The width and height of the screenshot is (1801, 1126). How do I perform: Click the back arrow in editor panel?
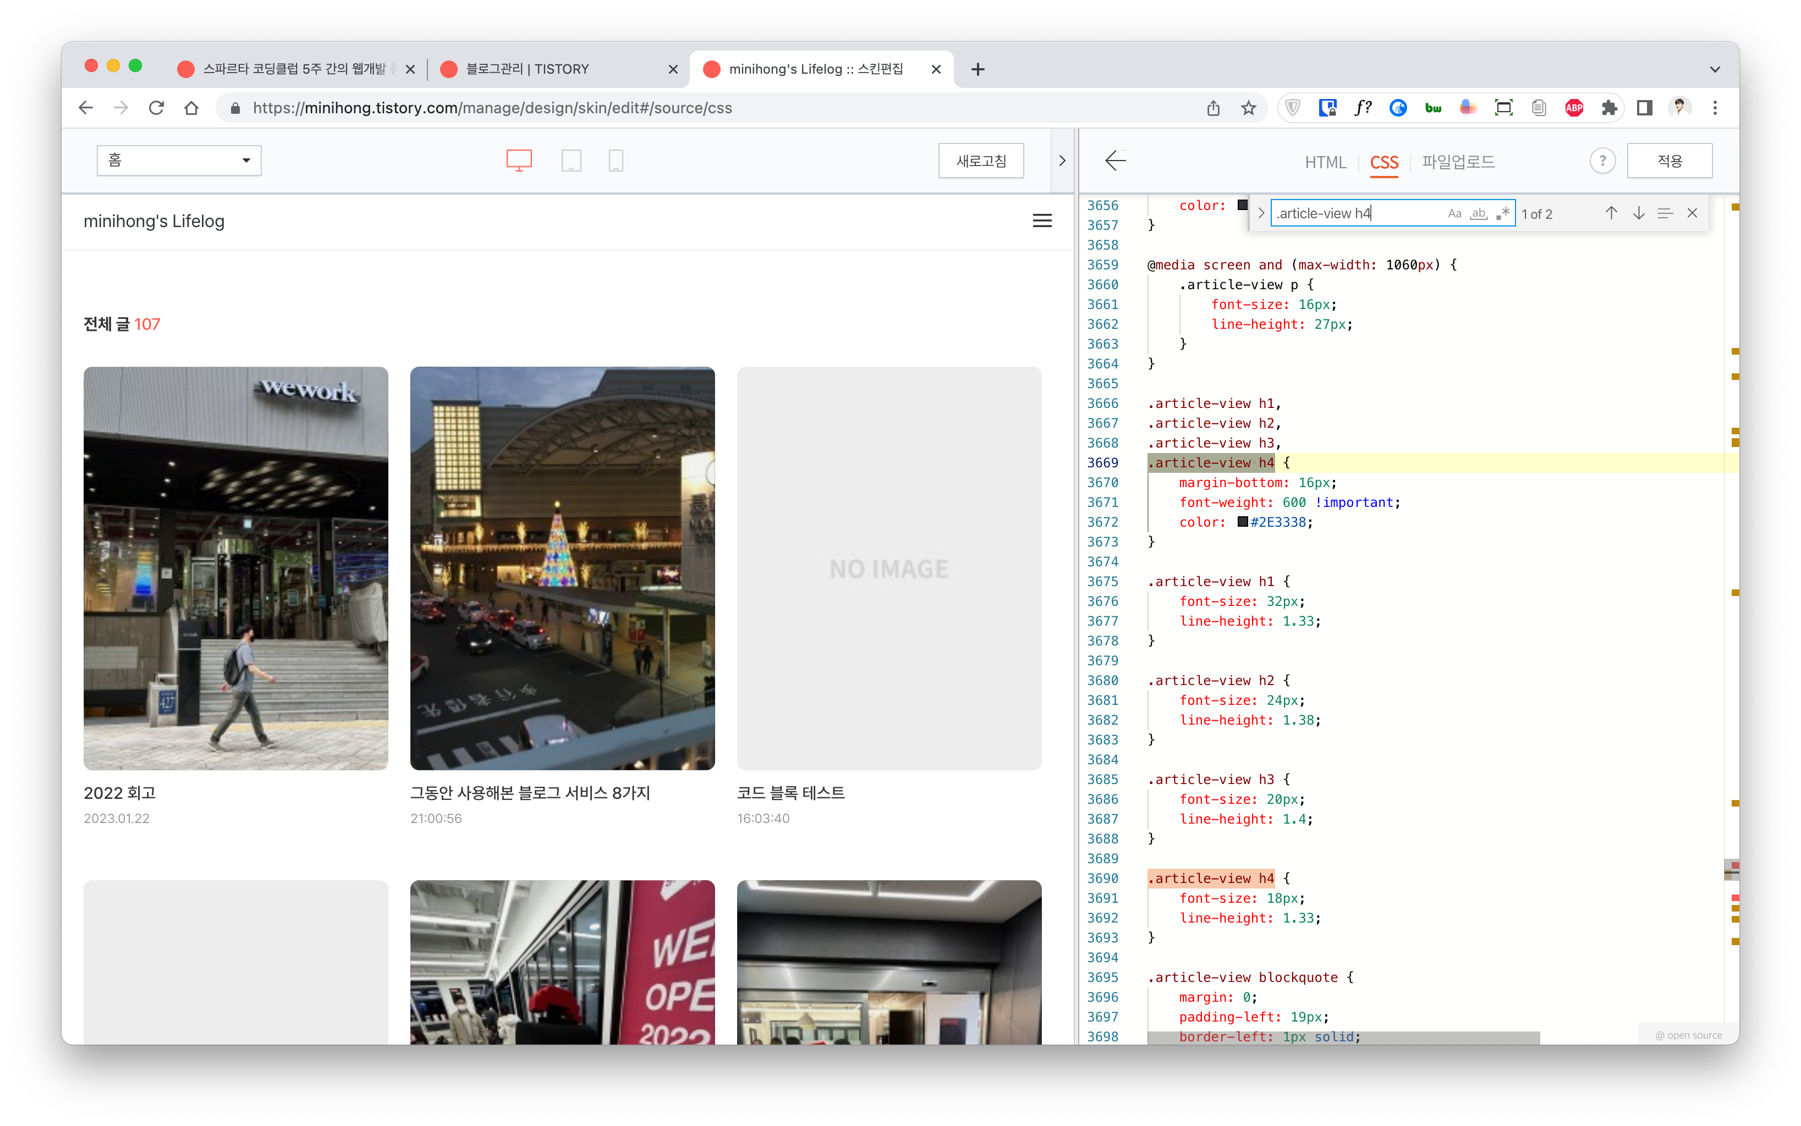click(1114, 160)
